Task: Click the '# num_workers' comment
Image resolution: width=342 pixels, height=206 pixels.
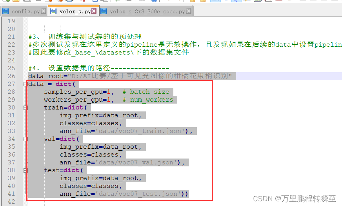Action: pyautogui.click(x=148, y=100)
